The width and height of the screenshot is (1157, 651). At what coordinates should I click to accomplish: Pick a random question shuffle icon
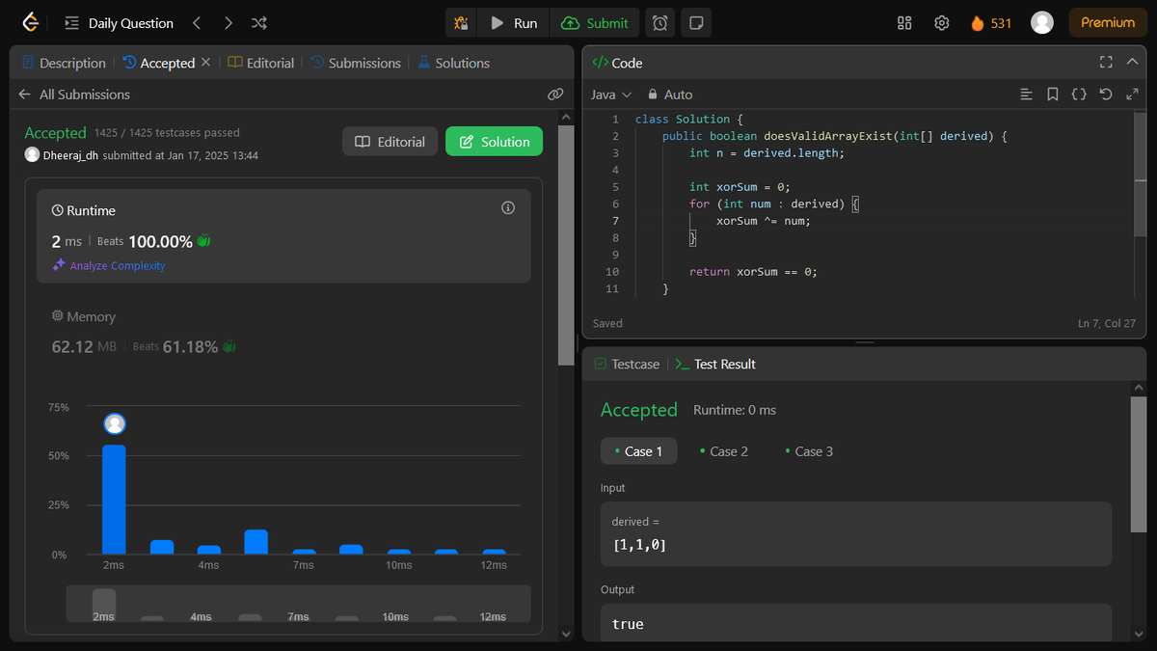(x=259, y=23)
